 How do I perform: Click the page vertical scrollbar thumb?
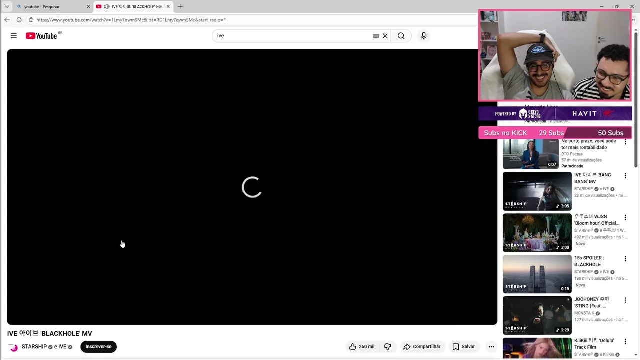[636, 99]
